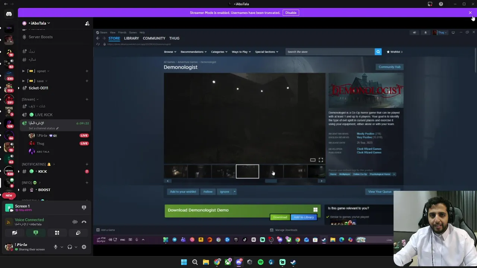This screenshot has height=268, width=477.
Task: Open Steam LIBRARY tab in stream
Action: (131, 38)
